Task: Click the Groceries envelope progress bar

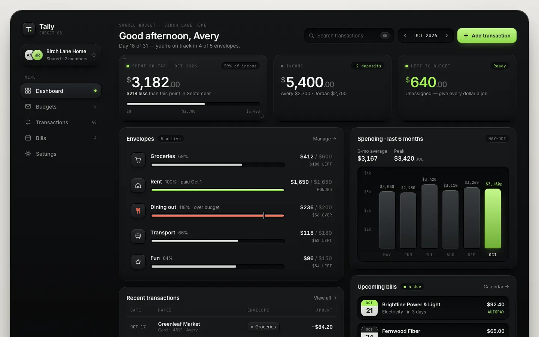Action: pos(218,165)
